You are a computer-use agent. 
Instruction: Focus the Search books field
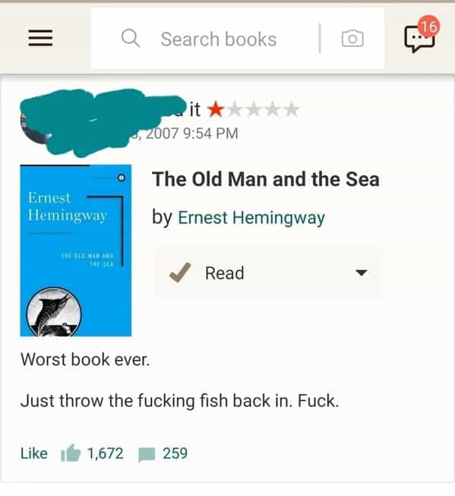coord(238,39)
